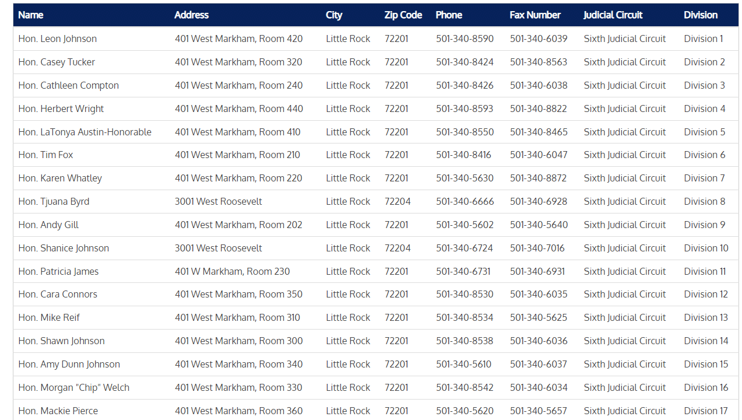
Task: Click the Division 9 cell
Action: coord(704,225)
